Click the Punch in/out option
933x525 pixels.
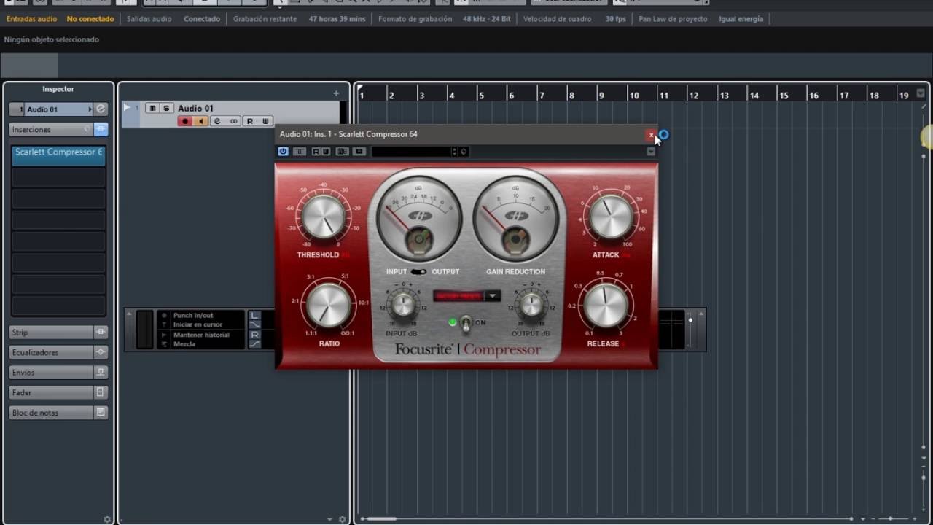[193, 316]
